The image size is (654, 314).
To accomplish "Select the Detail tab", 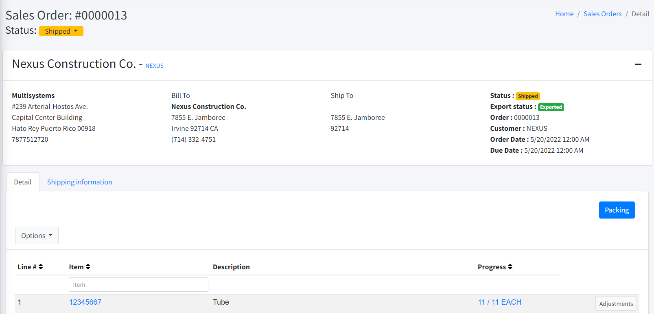I will tap(23, 182).
